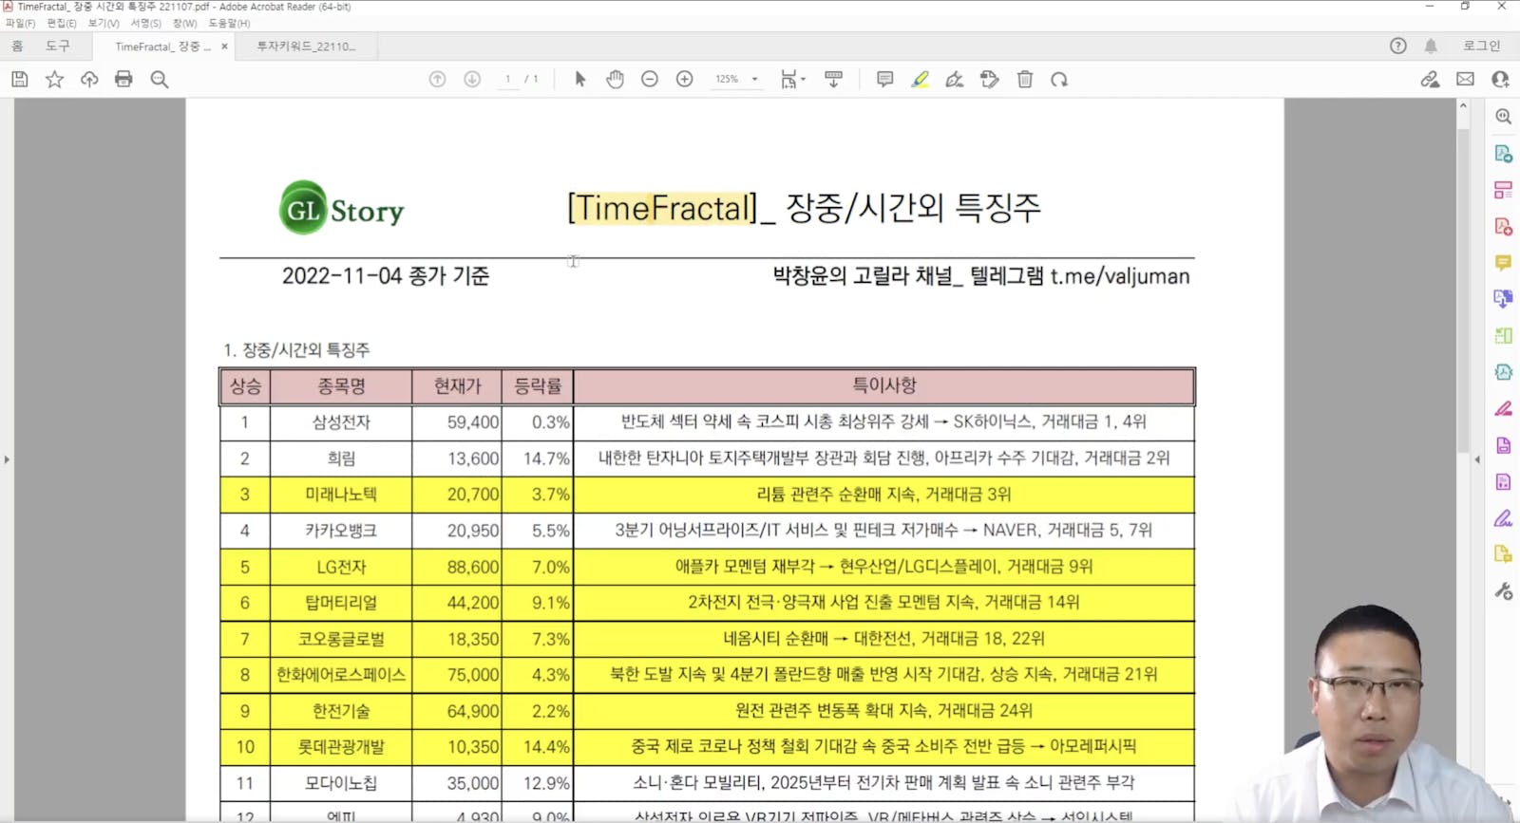Click the page number input field
The width and height of the screenshot is (1520, 823).
pos(508,80)
